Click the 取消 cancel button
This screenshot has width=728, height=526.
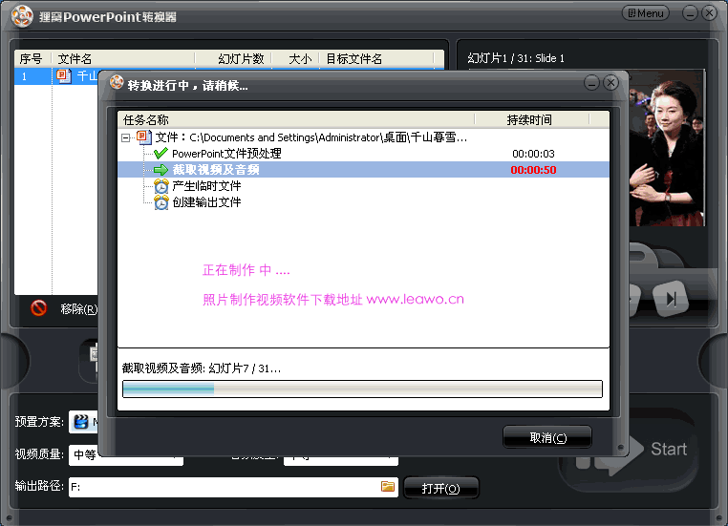[x=546, y=438]
